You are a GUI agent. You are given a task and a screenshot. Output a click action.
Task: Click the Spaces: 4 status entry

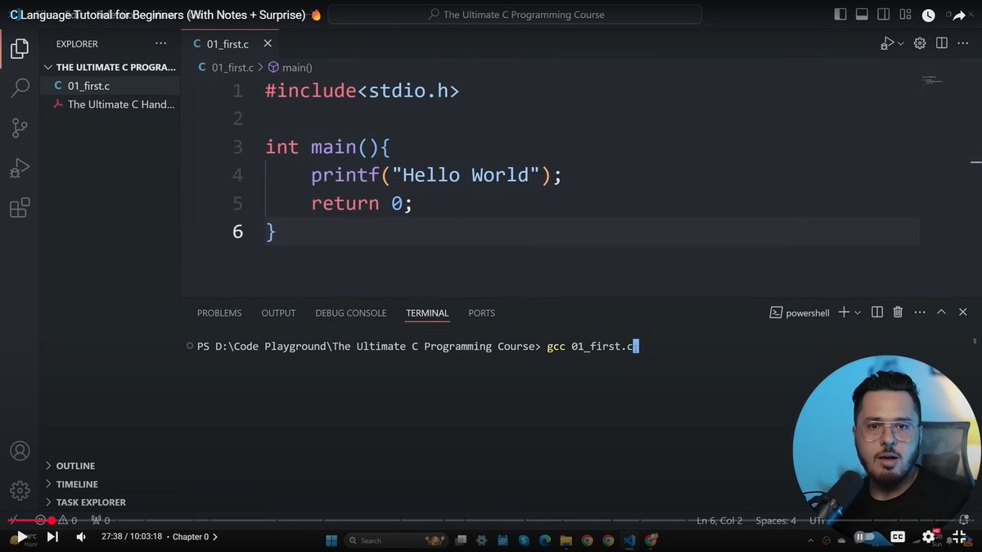pyautogui.click(x=776, y=520)
